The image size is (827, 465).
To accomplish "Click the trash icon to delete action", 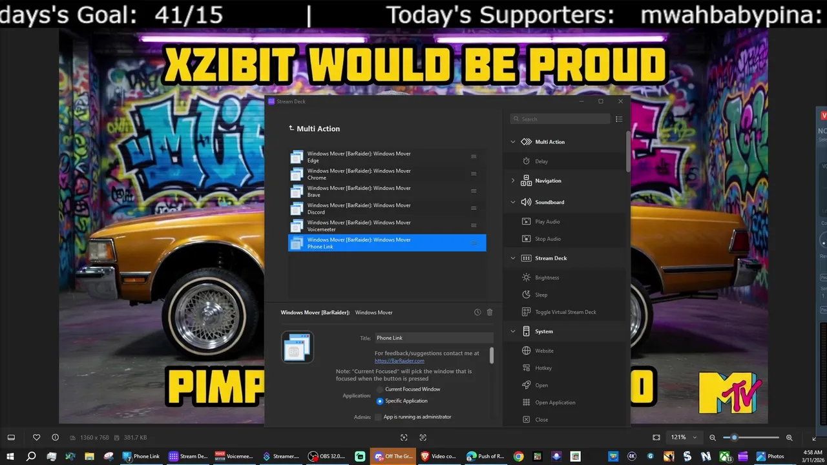I will 490,313.
